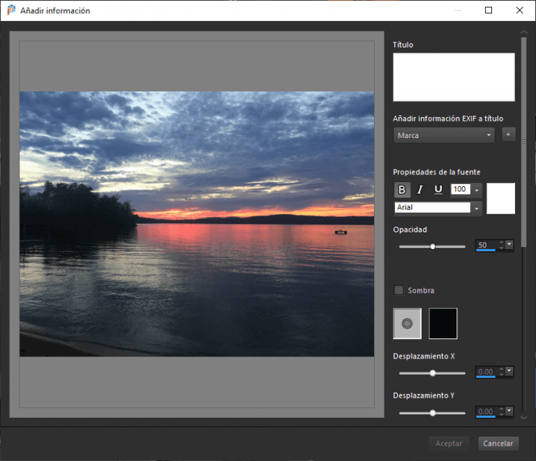Click the Desplazamiento X value field
This screenshot has height=461, width=536.
[x=486, y=372]
